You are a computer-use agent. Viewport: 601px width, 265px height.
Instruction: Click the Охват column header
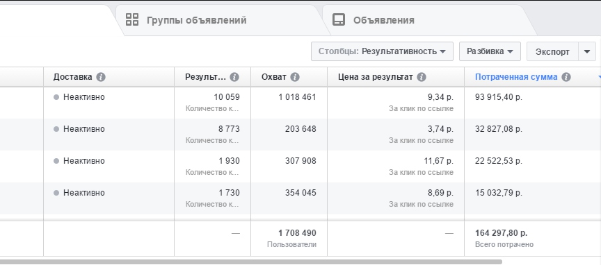(x=273, y=77)
